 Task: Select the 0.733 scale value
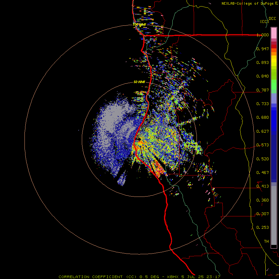click(263, 104)
